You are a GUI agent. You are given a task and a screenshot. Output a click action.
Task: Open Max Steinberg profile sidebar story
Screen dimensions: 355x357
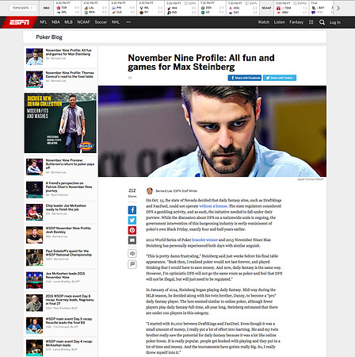(x=69, y=52)
